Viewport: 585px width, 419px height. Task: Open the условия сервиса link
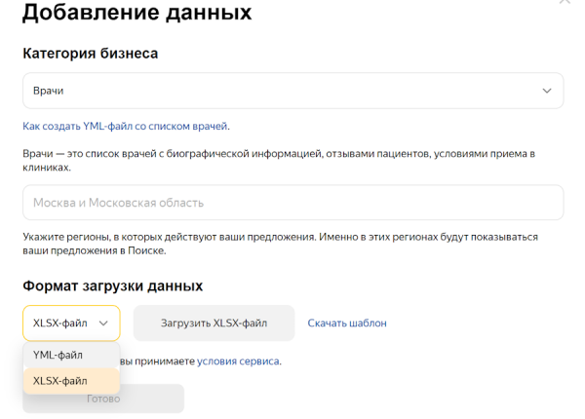pos(238,362)
